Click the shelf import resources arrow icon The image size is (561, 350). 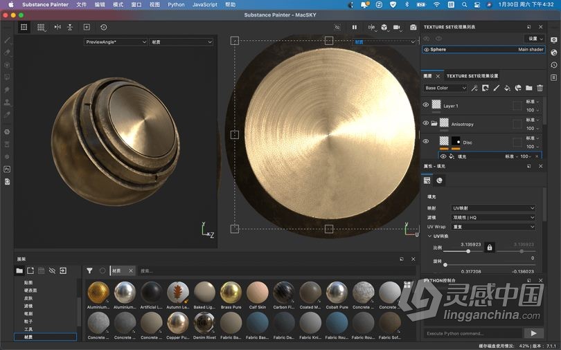click(63, 270)
